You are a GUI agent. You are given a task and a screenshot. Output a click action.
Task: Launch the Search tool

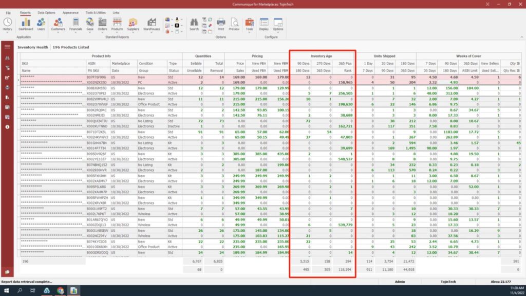194,23
